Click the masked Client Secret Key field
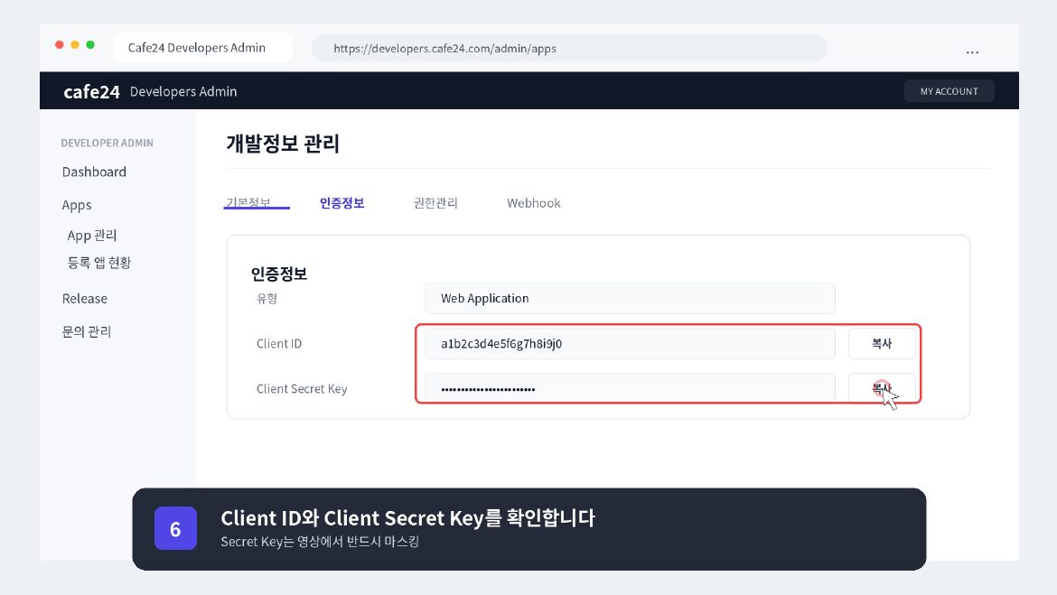Screen dimensions: 1057x595 coord(630,389)
